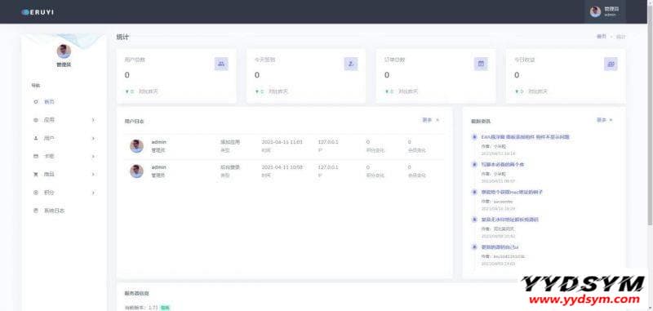Expand the 应用 sidebar submenu chevron
The width and height of the screenshot is (653, 311).
coord(93,120)
